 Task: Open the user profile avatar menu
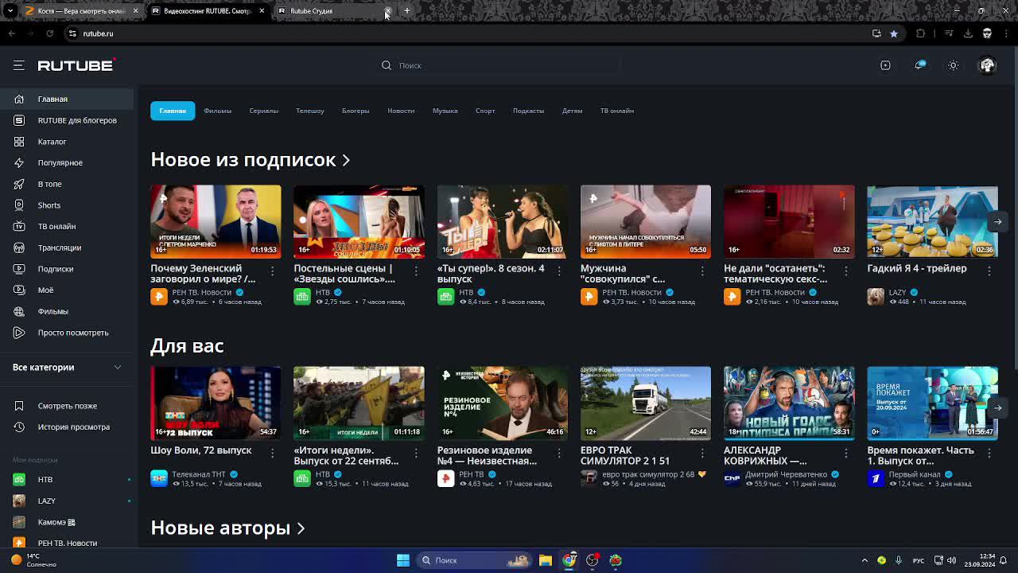[x=987, y=65]
